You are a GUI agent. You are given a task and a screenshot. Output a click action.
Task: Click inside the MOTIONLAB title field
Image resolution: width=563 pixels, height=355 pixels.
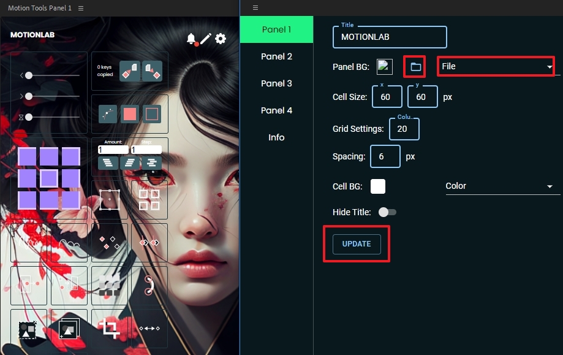click(390, 37)
